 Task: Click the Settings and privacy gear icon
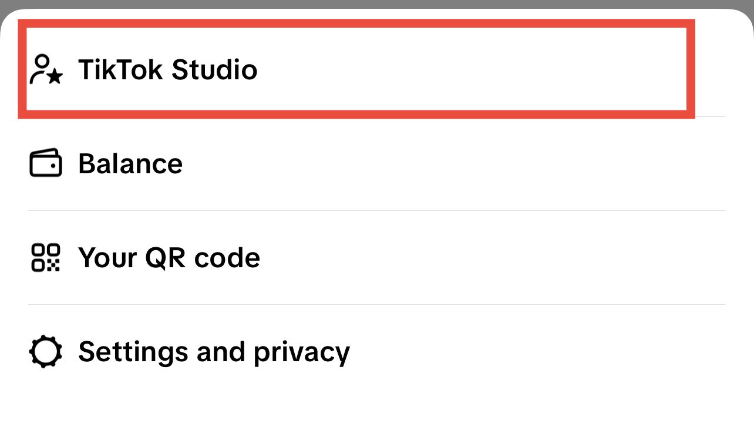pos(46,351)
